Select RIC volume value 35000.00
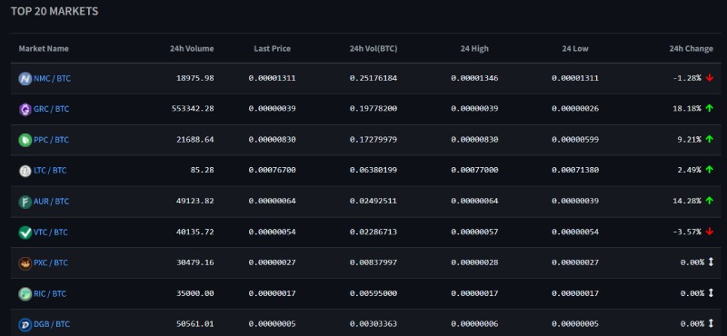727x336 pixels. coord(194,293)
